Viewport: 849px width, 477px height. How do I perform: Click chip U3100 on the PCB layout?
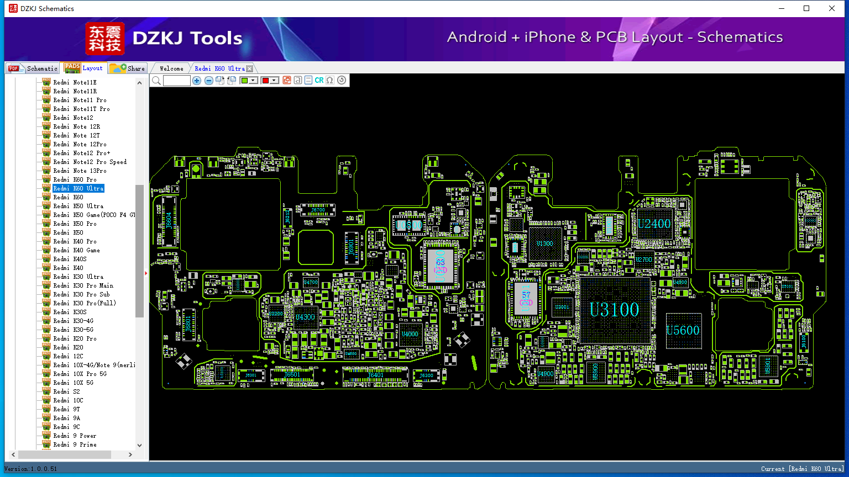coord(614,310)
